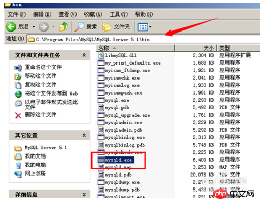
Task: Click 复制这个文件 link
Action: coord(41,84)
